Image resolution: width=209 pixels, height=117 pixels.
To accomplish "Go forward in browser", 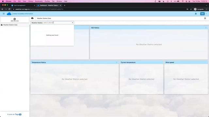I will [x=6, y=9].
